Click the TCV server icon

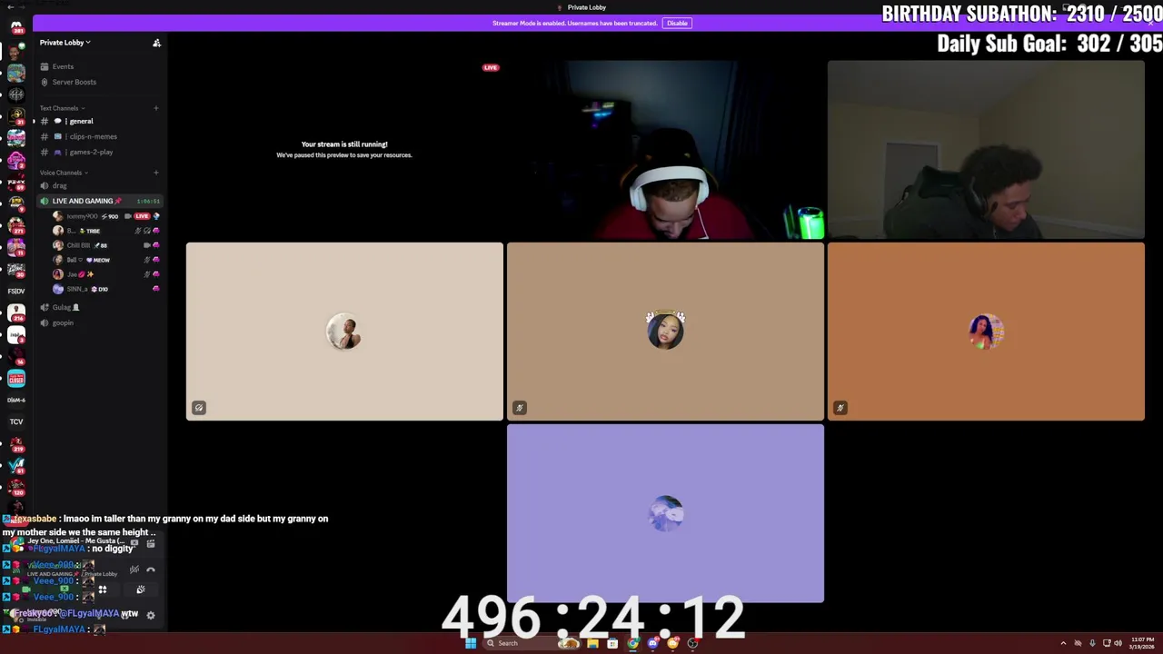[x=16, y=421]
